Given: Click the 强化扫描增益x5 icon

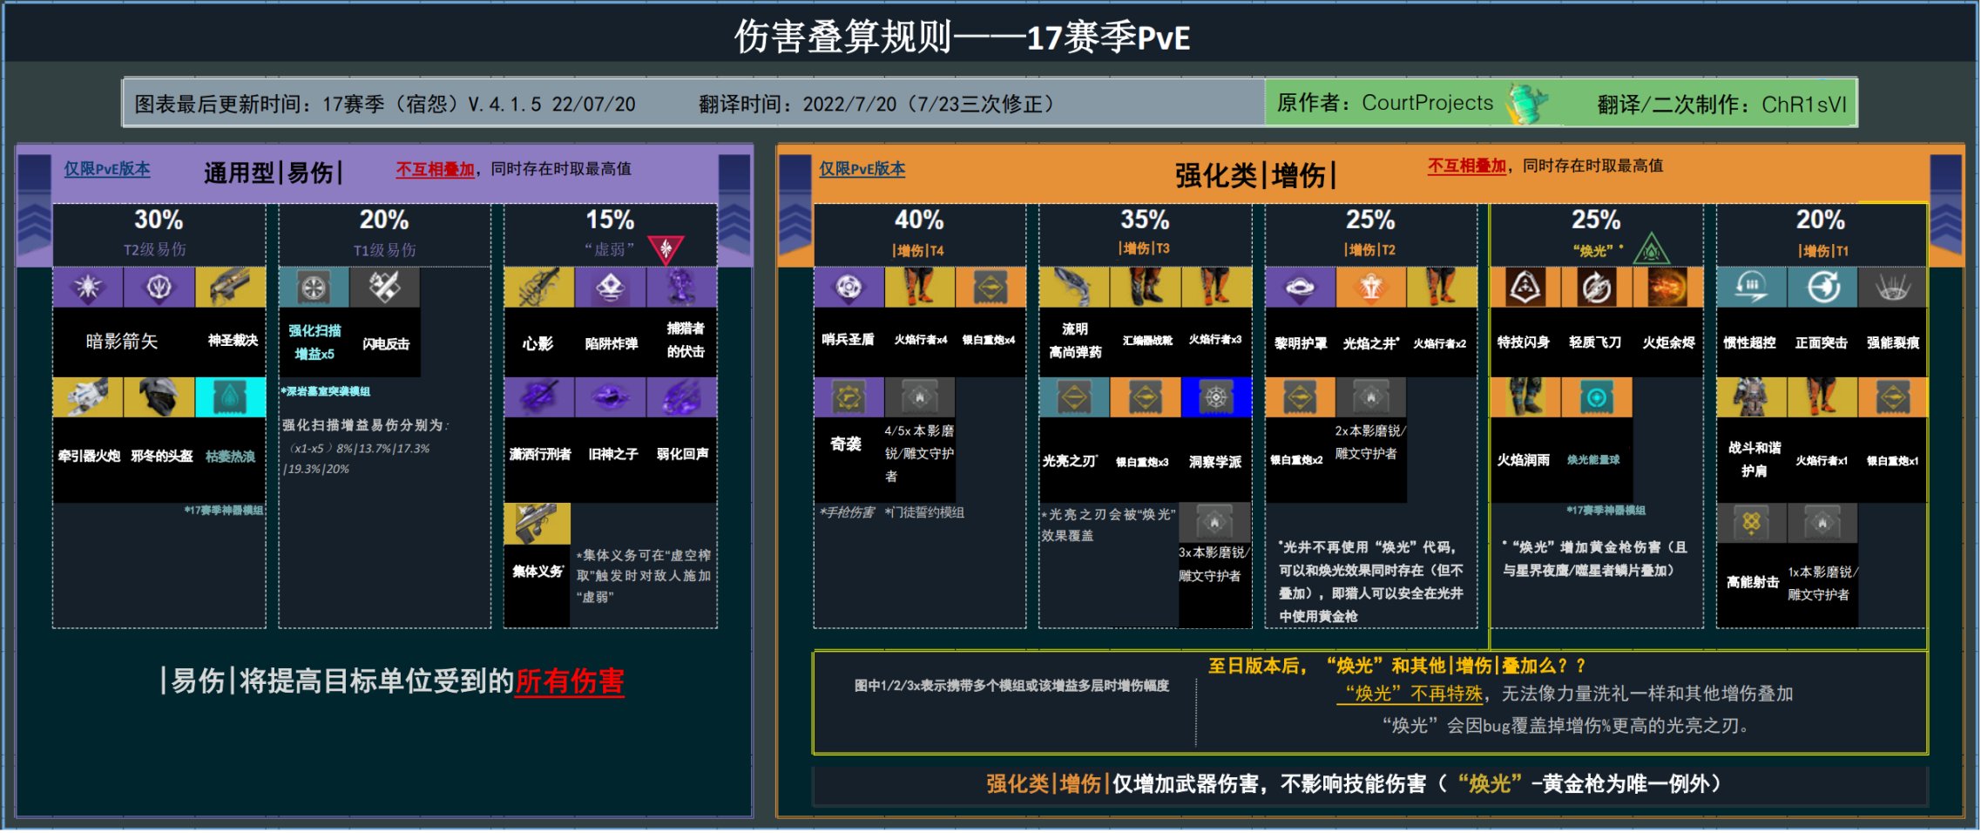Looking at the screenshot, I should pyautogui.click(x=314, y=288).
